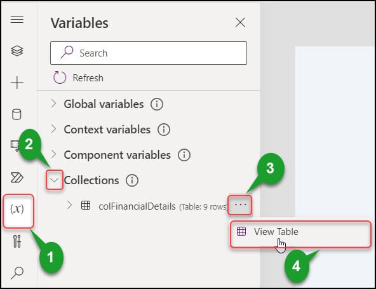Expand Context variables section

pos(54,129)
